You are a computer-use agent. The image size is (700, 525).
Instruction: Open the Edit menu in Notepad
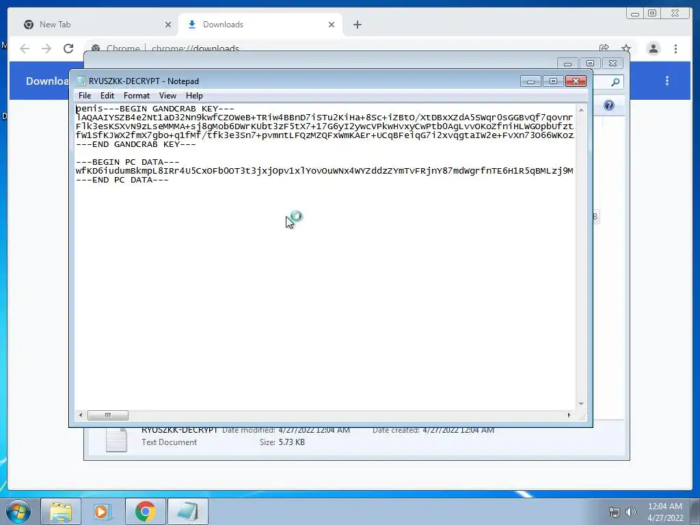click(x=107, y=96)
